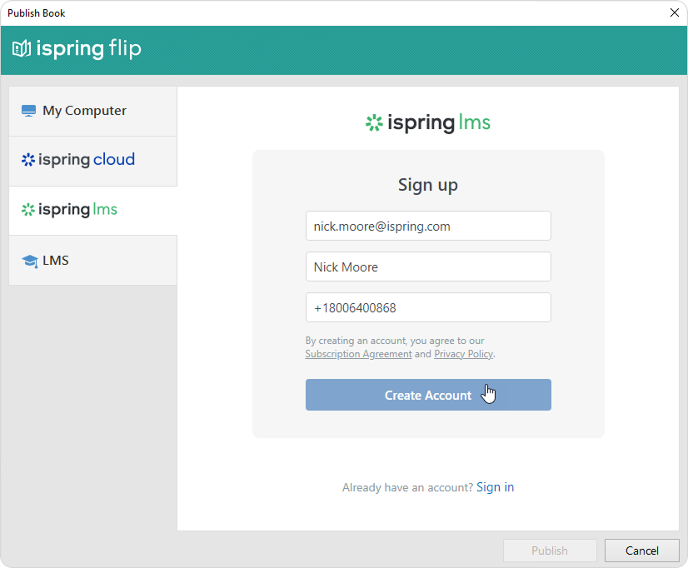
Task: Click the Nick Moore name field
Action: click(x=428, y=267)
